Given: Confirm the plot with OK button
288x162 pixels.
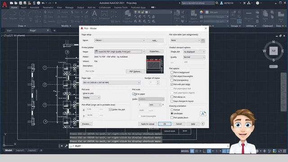Looking at the screenshot, I should [x=165, y=124].
